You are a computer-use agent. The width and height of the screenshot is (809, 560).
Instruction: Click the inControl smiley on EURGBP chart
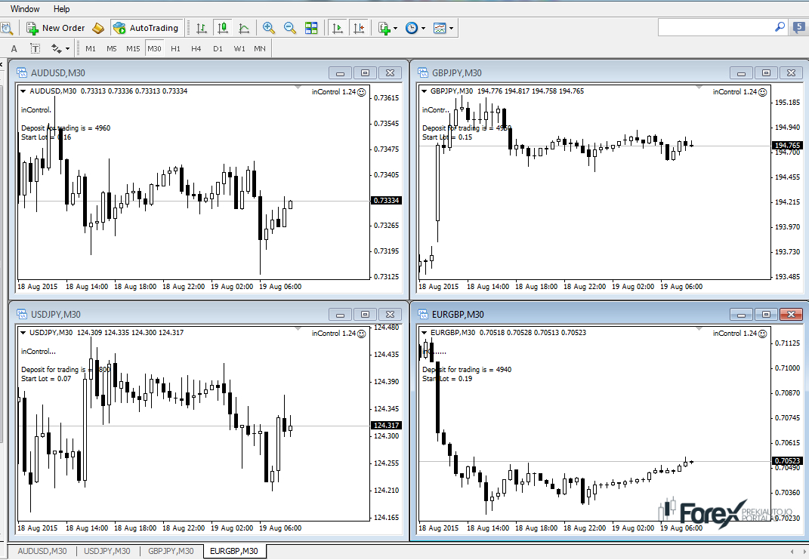click(x=763, y=333)
